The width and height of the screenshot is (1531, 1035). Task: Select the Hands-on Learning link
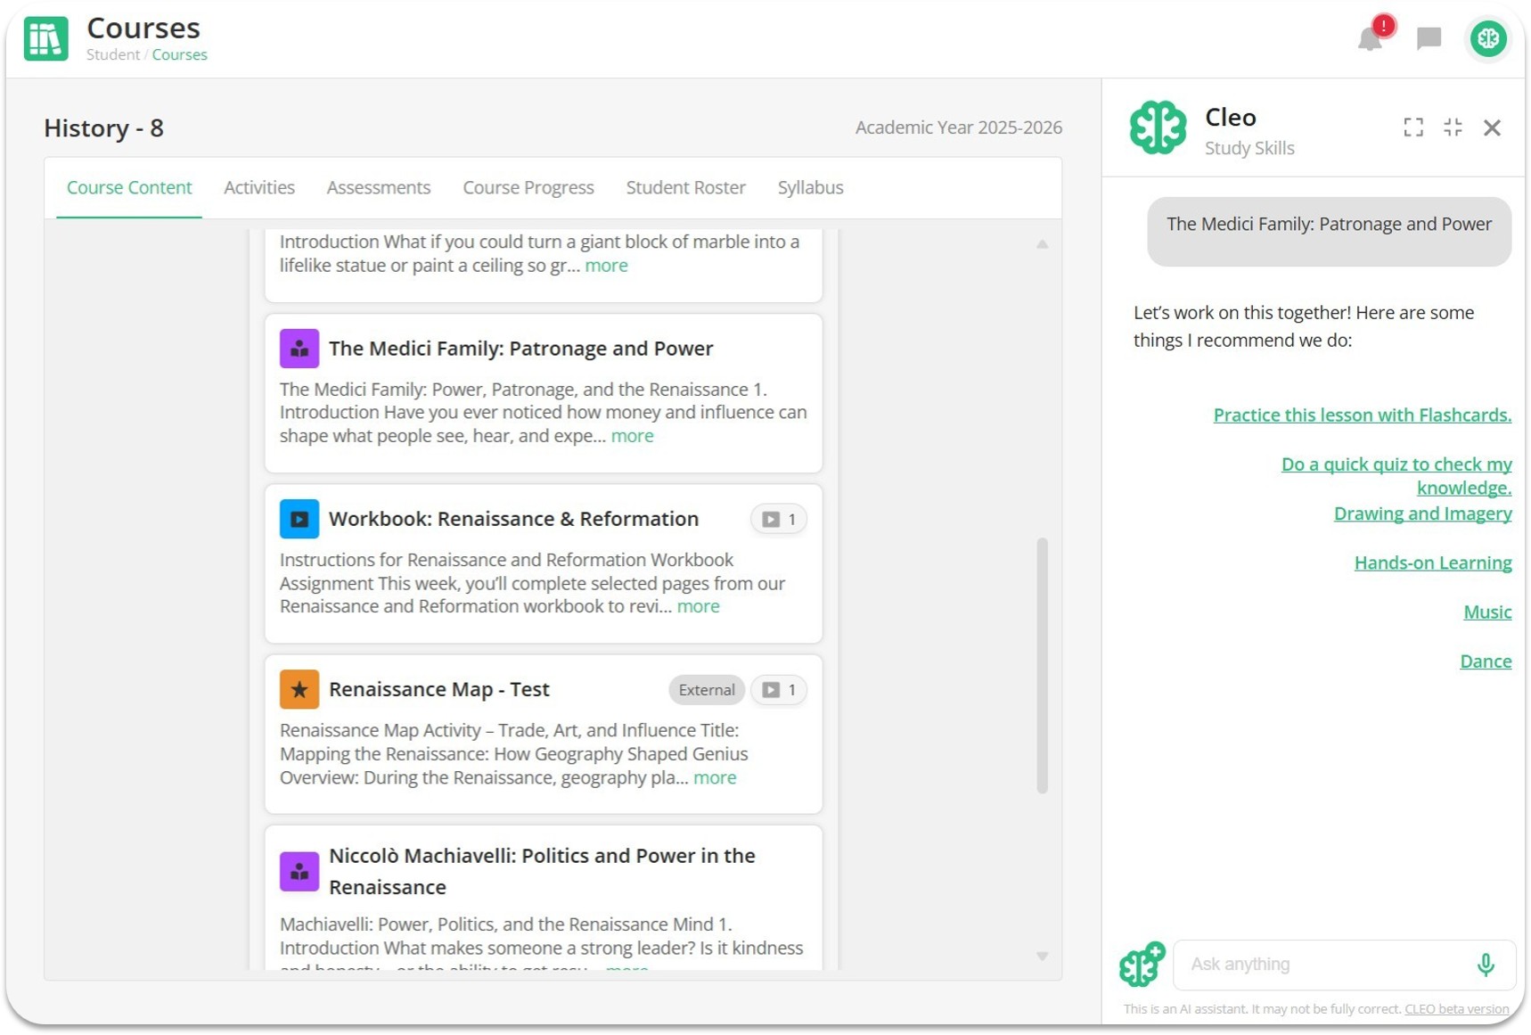pyautogui.click(x=1433, y=563)
